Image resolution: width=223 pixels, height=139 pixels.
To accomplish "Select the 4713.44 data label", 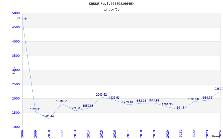I will [22, 19].
